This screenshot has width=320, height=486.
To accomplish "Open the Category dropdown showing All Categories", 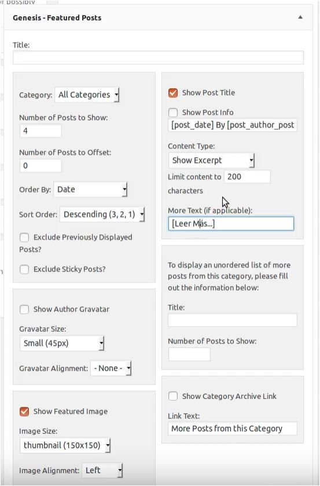I will [x=87, y=95].
